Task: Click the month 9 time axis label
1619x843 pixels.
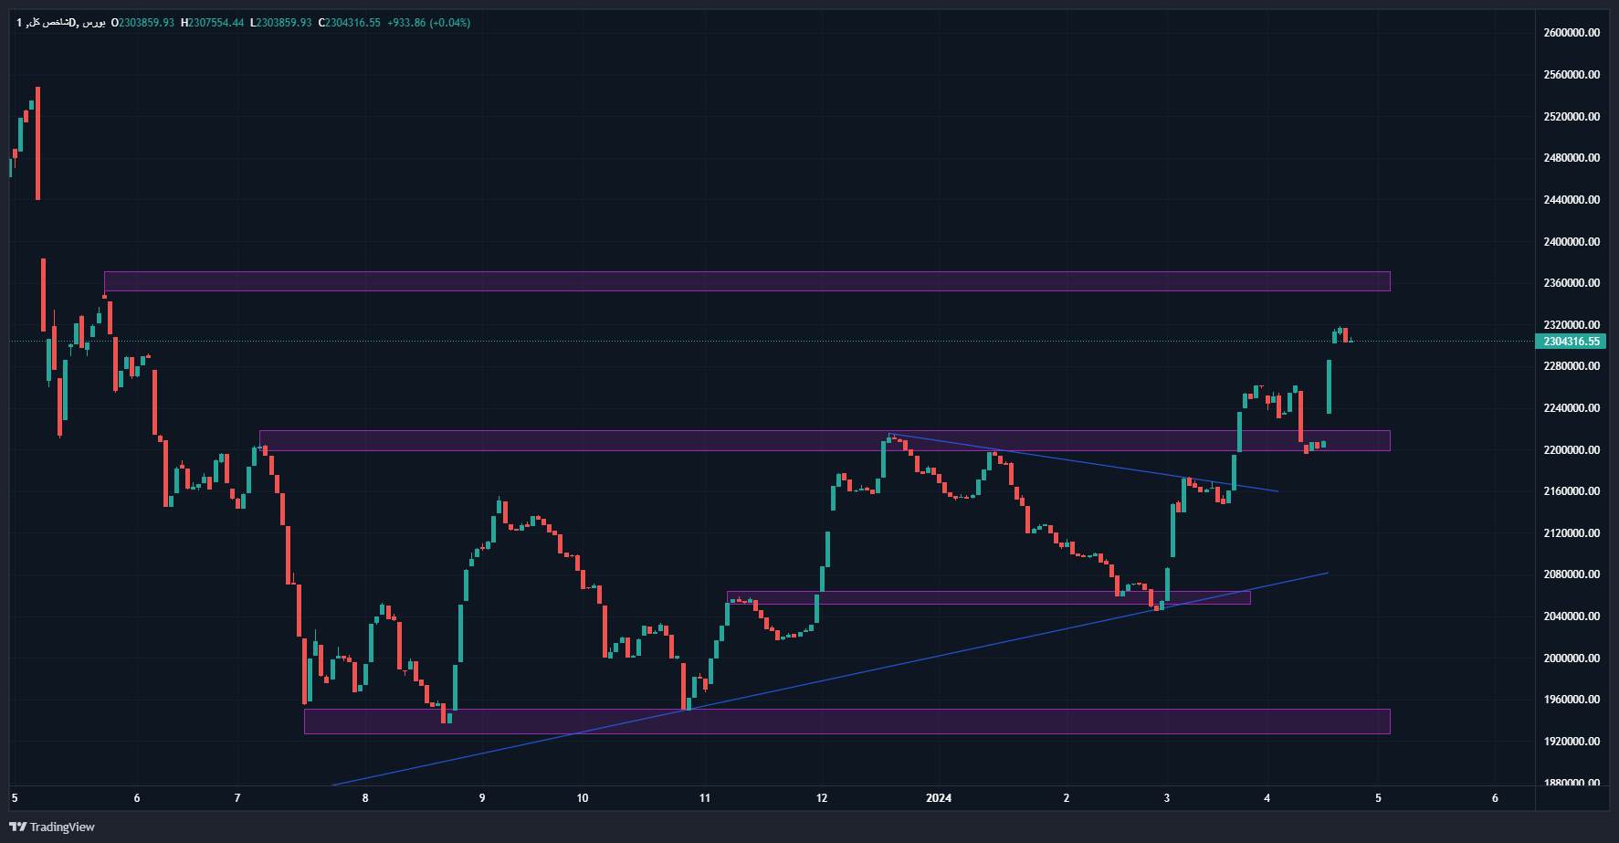Action: (x=482, y=798)
